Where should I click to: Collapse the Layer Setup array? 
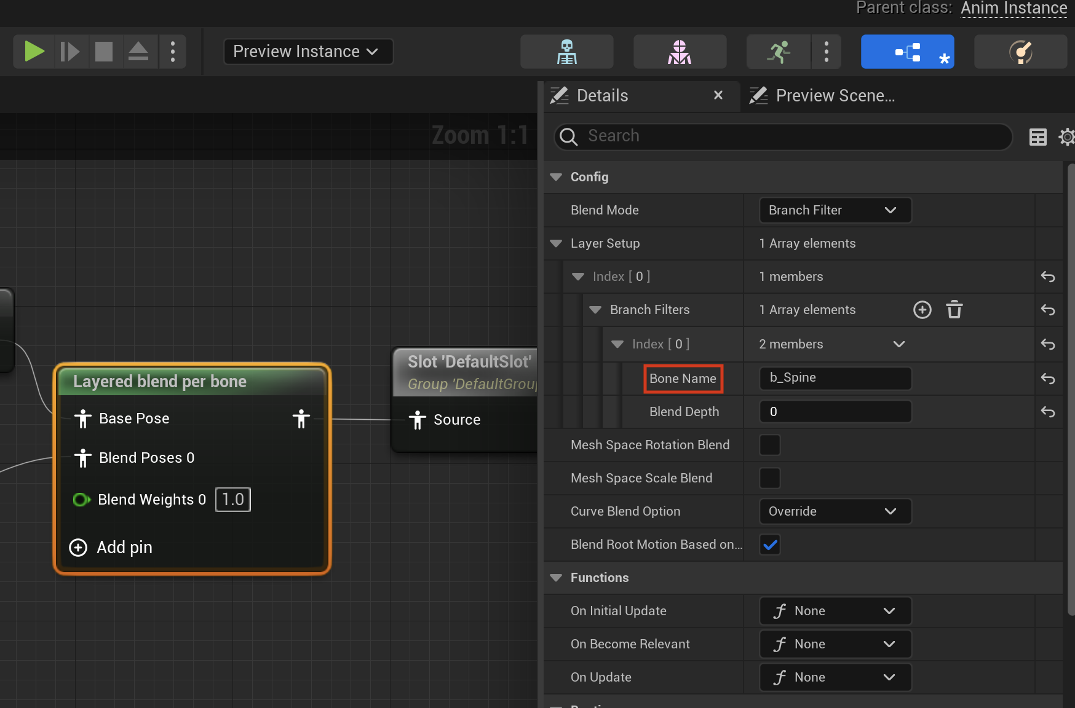click(556, 243)
